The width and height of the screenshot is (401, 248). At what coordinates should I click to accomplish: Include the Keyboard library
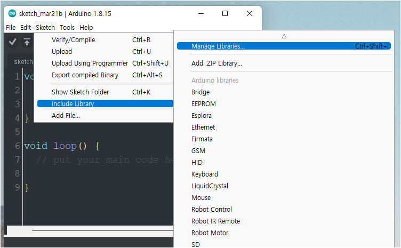(284, 174)
